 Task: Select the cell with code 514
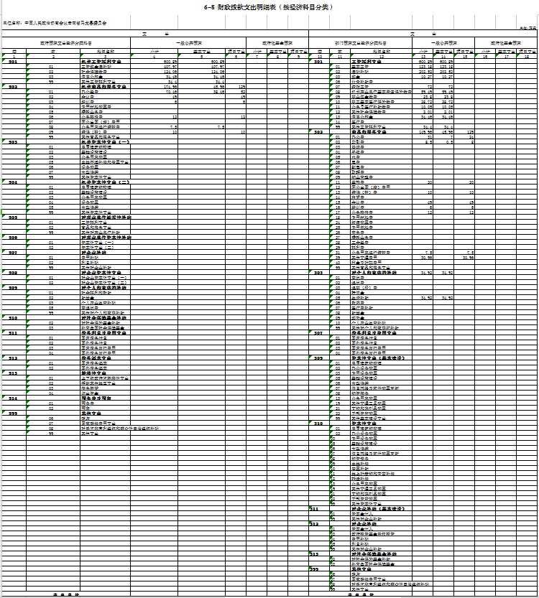(14, 398)
